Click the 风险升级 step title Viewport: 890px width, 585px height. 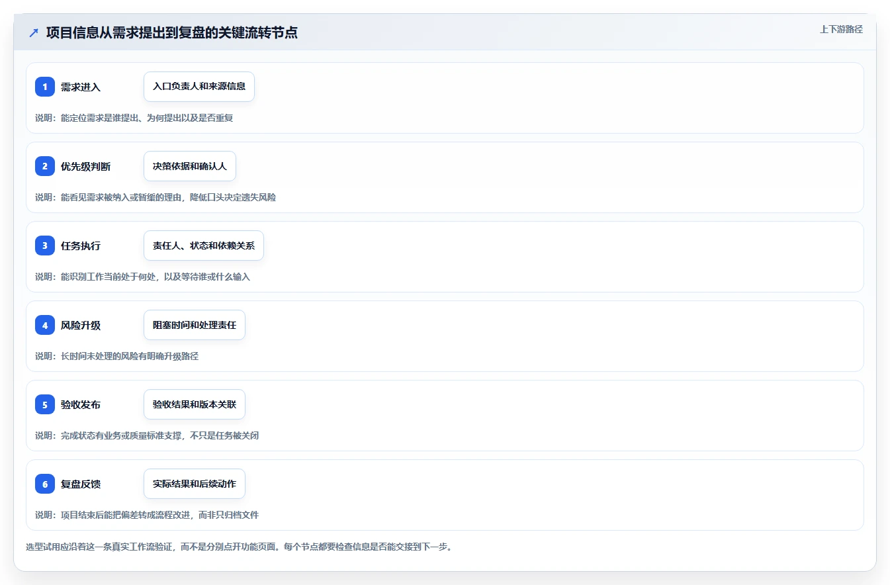pos(81,325)
